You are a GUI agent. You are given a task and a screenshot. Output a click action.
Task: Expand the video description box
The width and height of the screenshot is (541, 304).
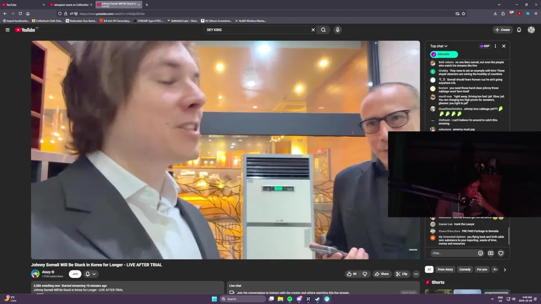pos(128,288)
